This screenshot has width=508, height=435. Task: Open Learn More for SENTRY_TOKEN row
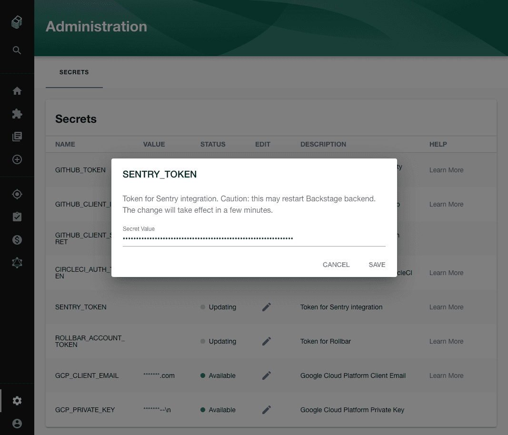tap(446, 307)
